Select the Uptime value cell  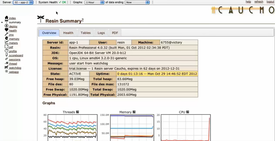157,74
